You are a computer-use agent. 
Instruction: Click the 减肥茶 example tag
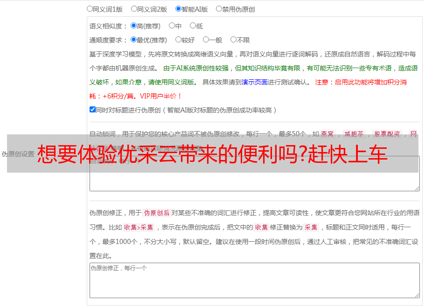(x=354, y=134)
